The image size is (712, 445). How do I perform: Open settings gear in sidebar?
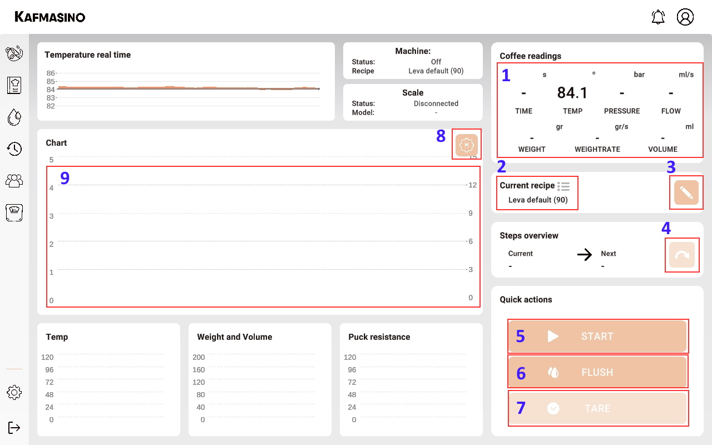(x=14, y=392)
